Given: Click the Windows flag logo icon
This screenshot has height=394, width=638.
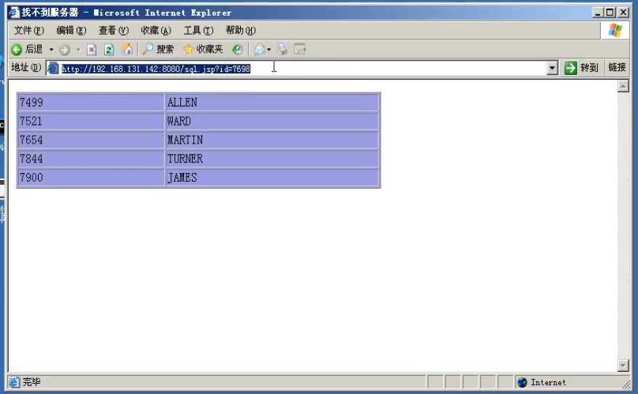Looking at the screenshot, I should pyautogui.click(x=615, y=31).
